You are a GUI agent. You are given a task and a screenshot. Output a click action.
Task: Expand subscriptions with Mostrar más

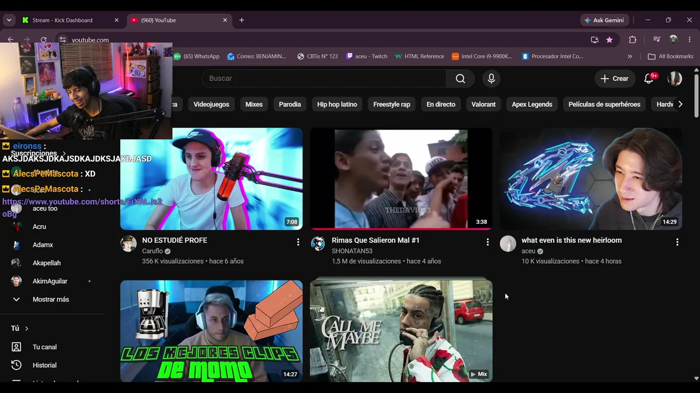pyautogui.click(x=52, y=300)
